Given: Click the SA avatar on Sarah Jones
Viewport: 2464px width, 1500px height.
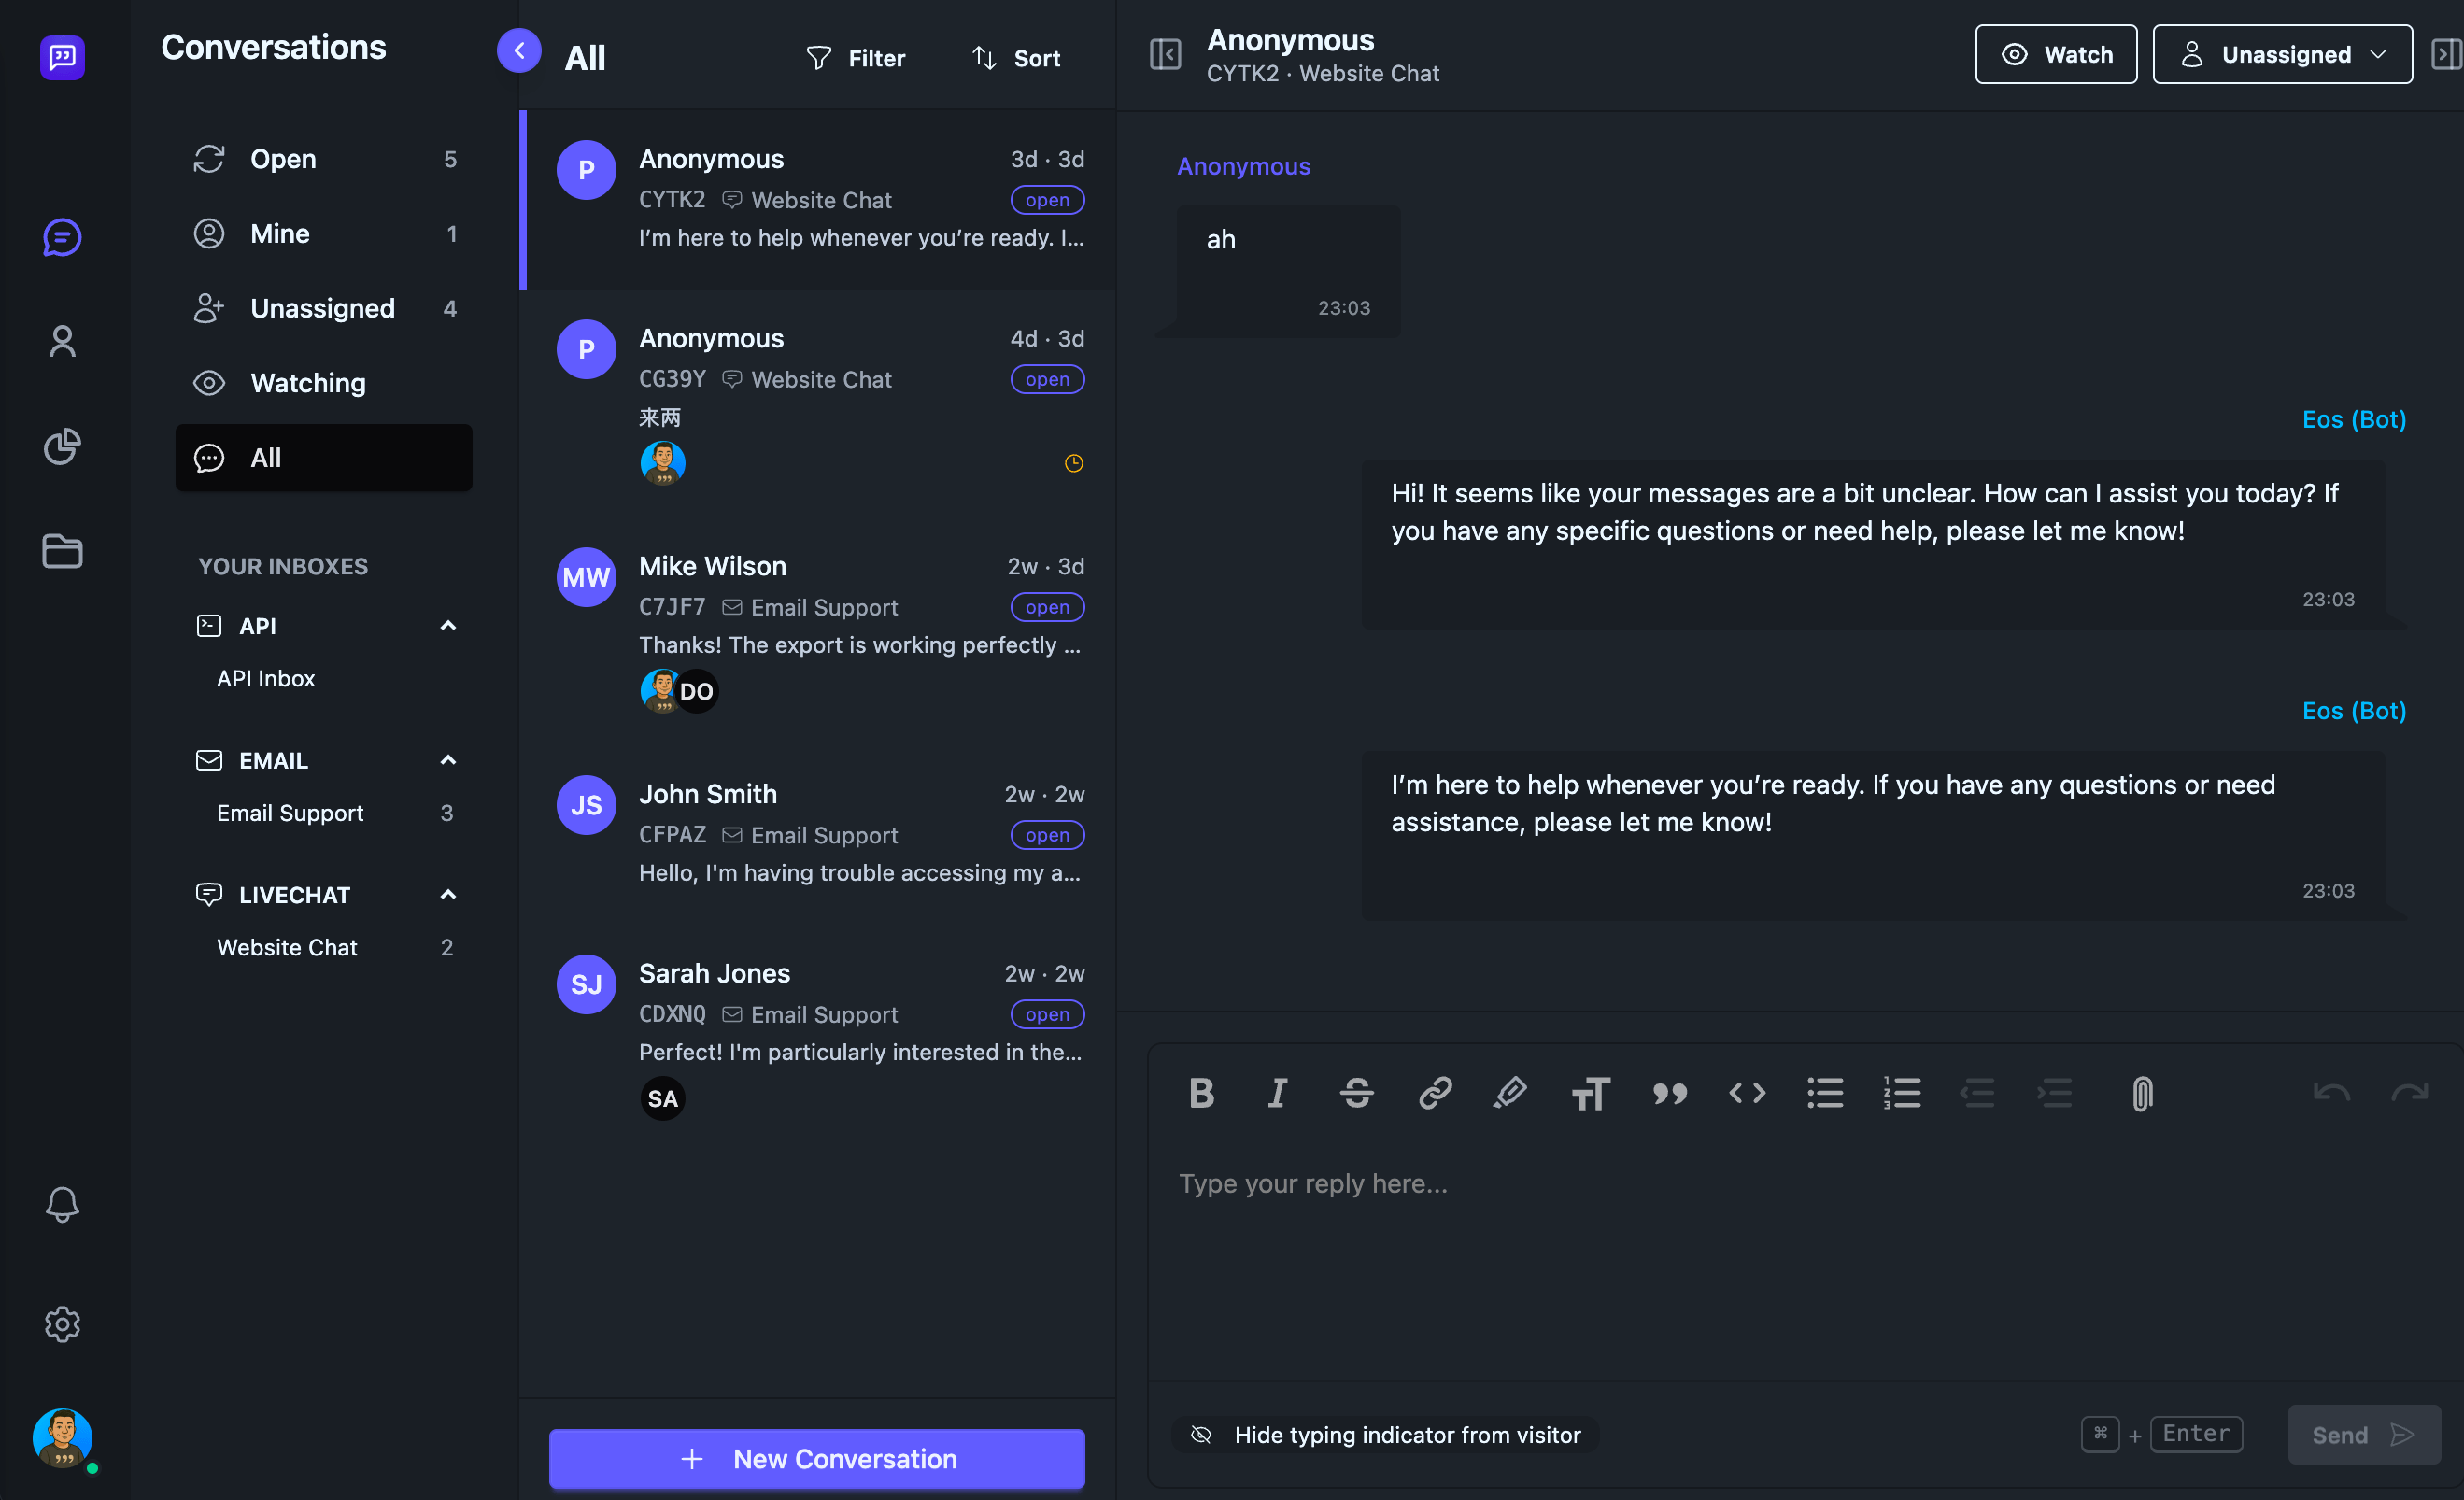Looking at the screenshot, I should tap(662, 1098).
